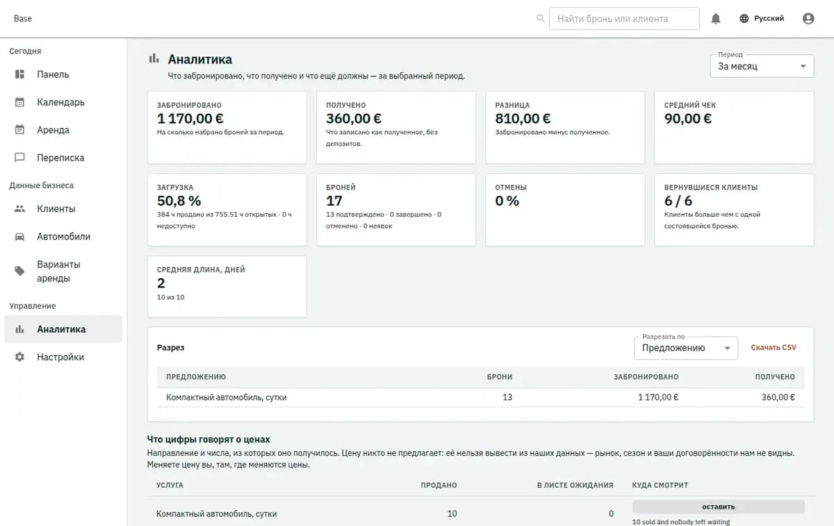The image size is (834, 526).
Task: Click Брони column header
Action: 500,377
